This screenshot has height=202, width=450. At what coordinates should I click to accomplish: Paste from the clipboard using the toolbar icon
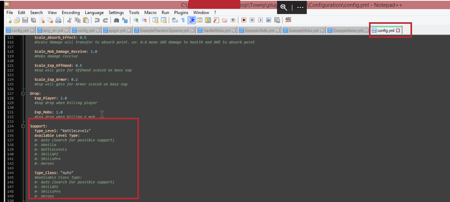click(x=86, y=20)
